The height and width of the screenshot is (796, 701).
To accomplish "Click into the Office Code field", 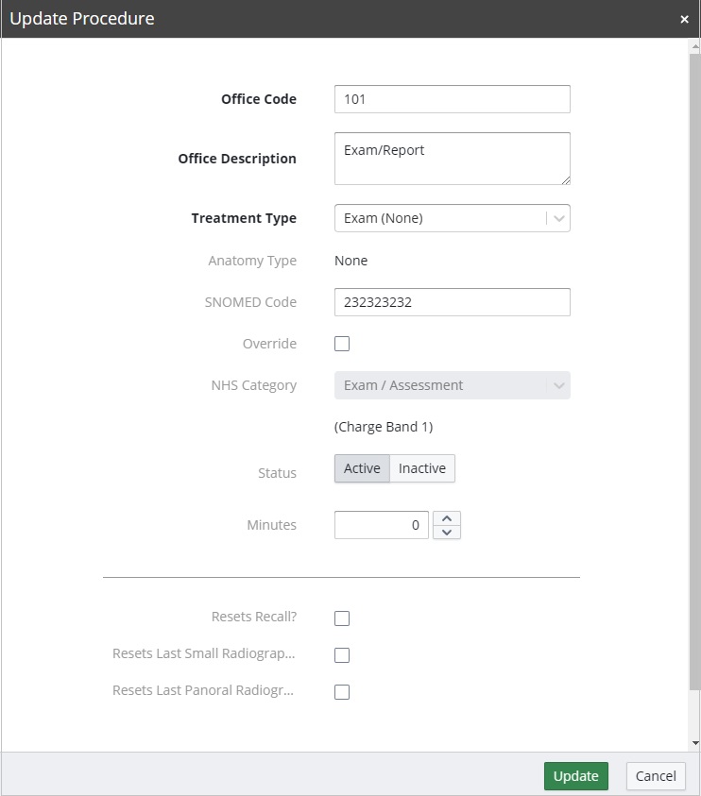I will tap(452, 99).
